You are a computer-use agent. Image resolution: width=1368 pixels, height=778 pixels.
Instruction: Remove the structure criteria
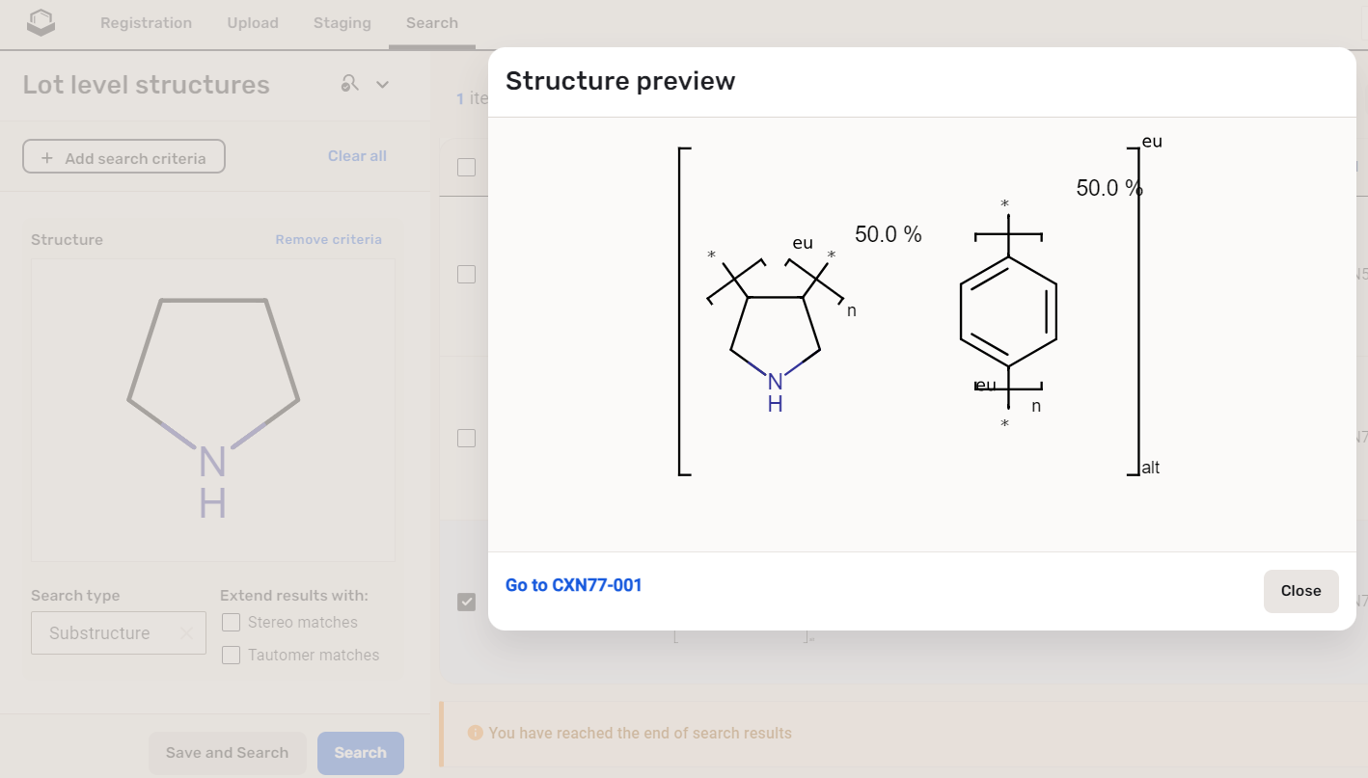[329, 238]
